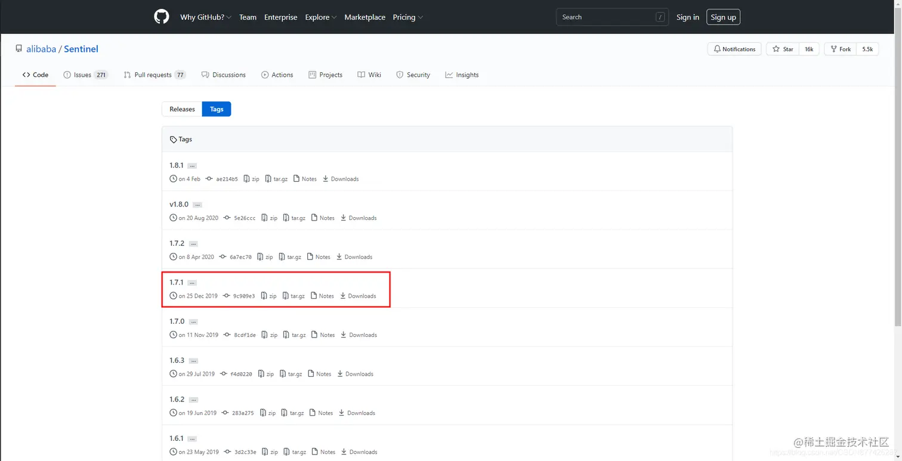The image size is (902, 461).
Task: Open the Pull requests tab
Action: (155, 75)
